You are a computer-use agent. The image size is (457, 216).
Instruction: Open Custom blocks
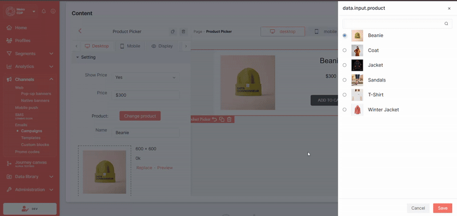click(x=35, y=145)
